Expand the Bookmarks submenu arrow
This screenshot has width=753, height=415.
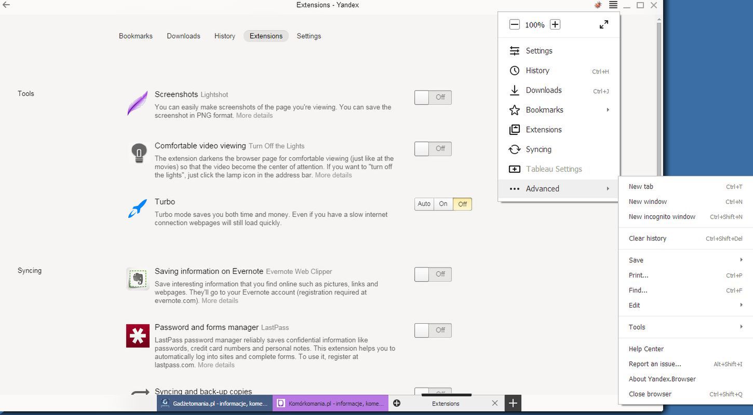pos(608,110)
